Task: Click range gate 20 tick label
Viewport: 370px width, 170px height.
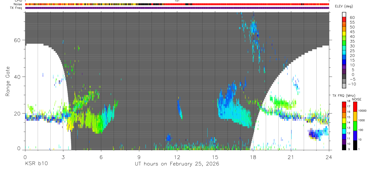Action: pos(18,114)
